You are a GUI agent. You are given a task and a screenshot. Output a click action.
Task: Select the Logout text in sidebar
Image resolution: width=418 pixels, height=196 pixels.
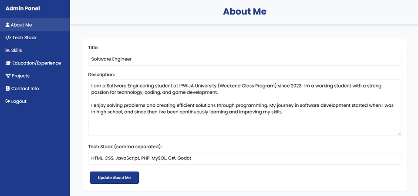click(19, 101)
